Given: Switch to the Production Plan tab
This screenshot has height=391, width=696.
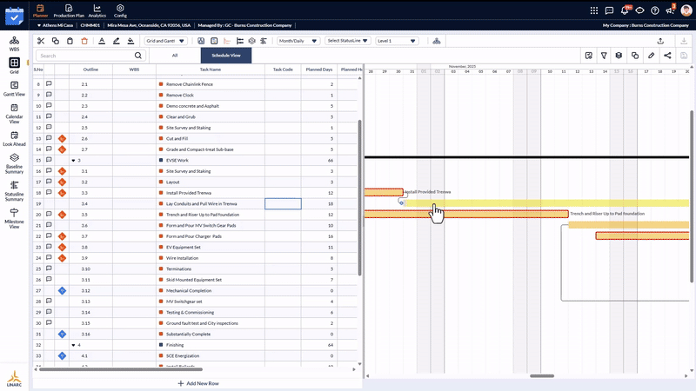Looking at the screenshot, I should [x=69, y=10].
